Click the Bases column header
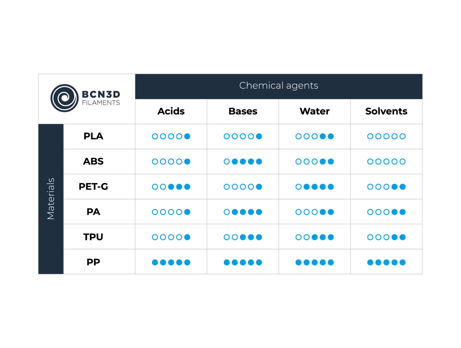Viewport: 461px width, 348px height. (x=243, y=111)
